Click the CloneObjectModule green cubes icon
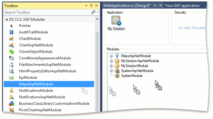Viewport: 213px width, 119px height. (x=12, y=52)
